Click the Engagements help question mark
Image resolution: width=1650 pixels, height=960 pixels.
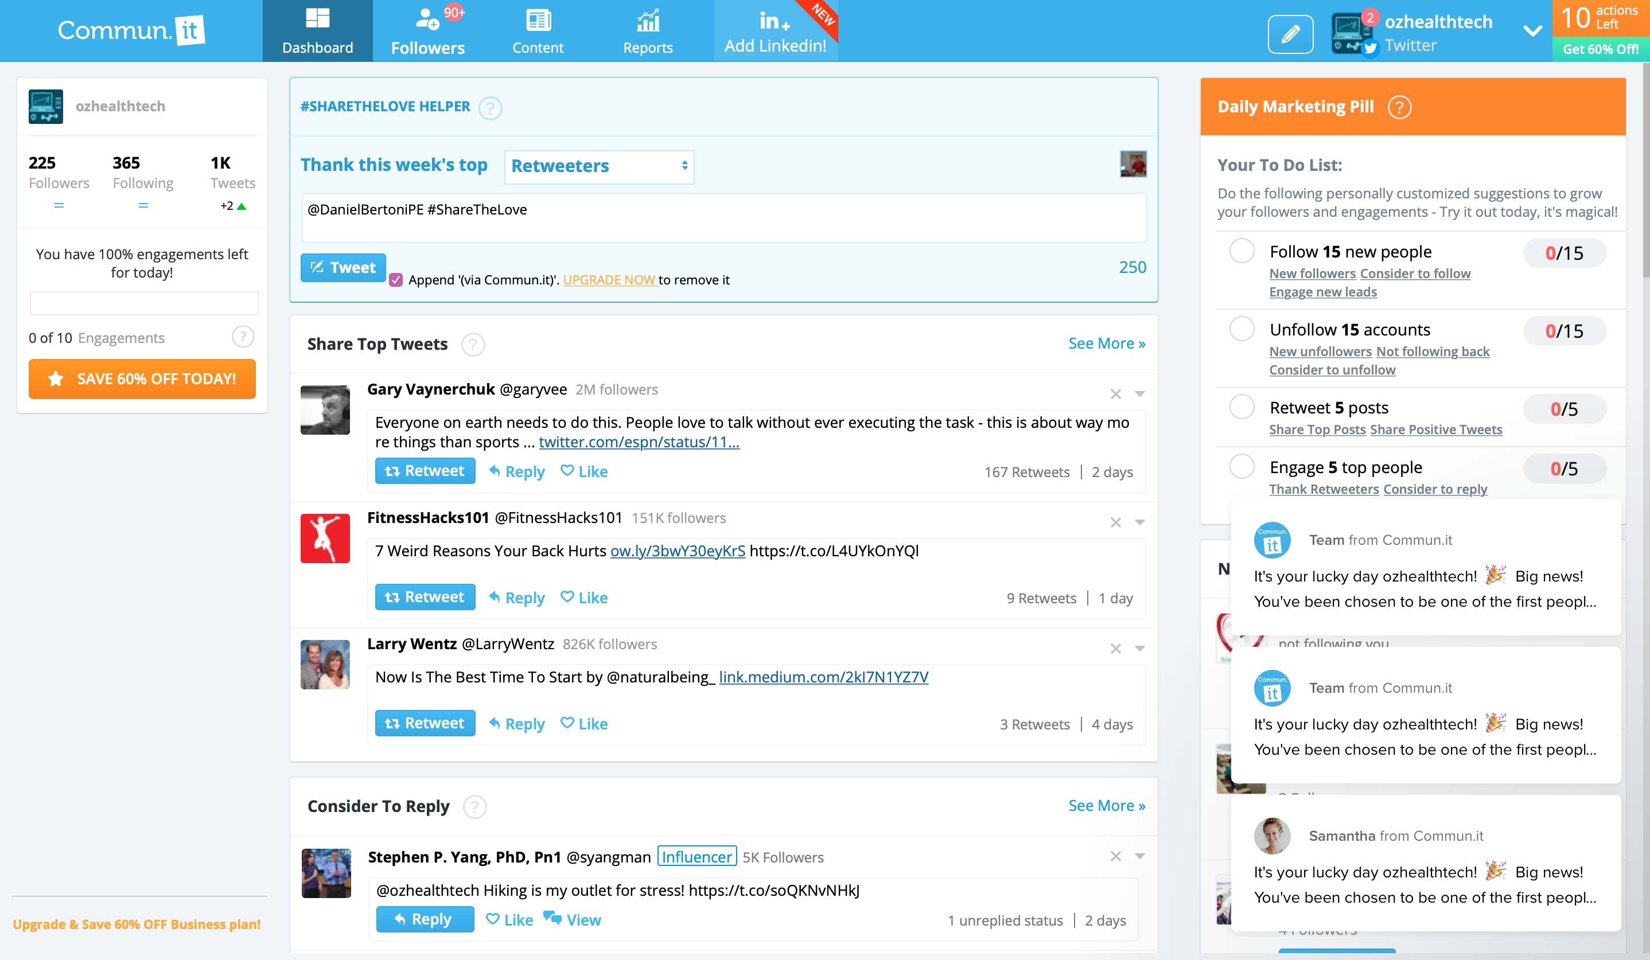pos(243,337)
